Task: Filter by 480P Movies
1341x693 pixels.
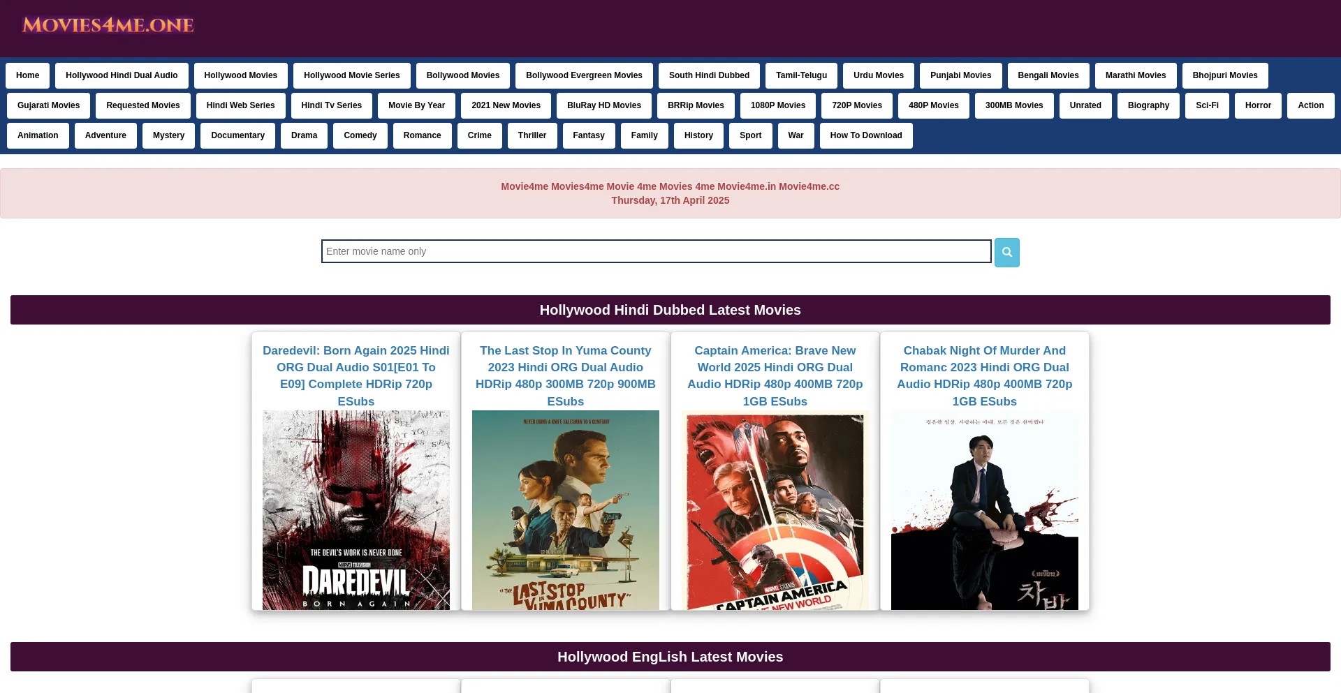Action: coord(934,105)
